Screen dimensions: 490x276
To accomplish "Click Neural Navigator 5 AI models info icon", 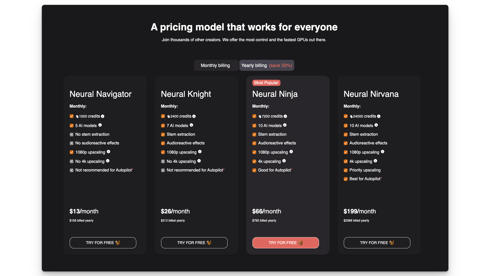I will pyautogui.click(x=100, y=125).
